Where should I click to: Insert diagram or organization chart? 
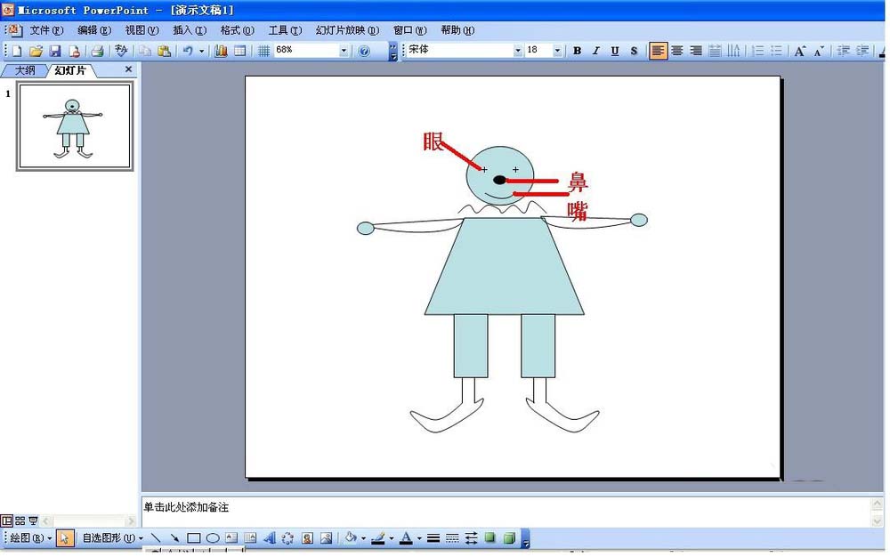tap(287, 537)
